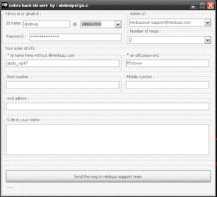Click the 'Admin id :' label

coord(139,14)
